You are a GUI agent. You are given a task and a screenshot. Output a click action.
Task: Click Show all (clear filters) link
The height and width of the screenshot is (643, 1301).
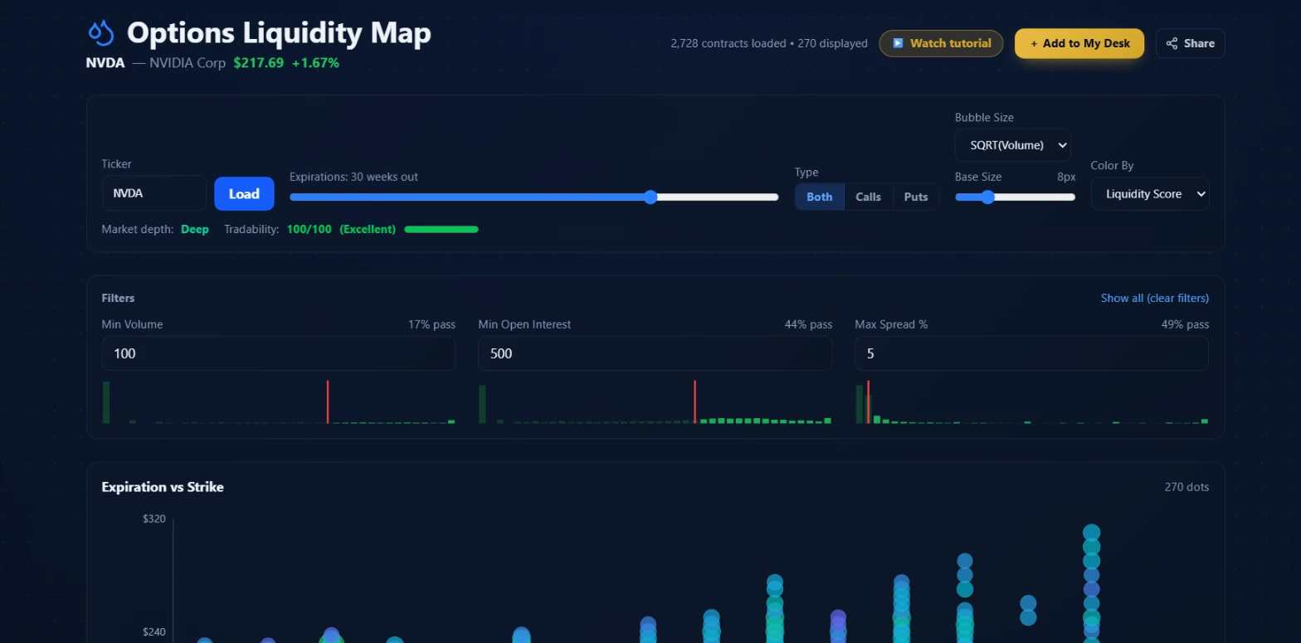(1155, 298)
